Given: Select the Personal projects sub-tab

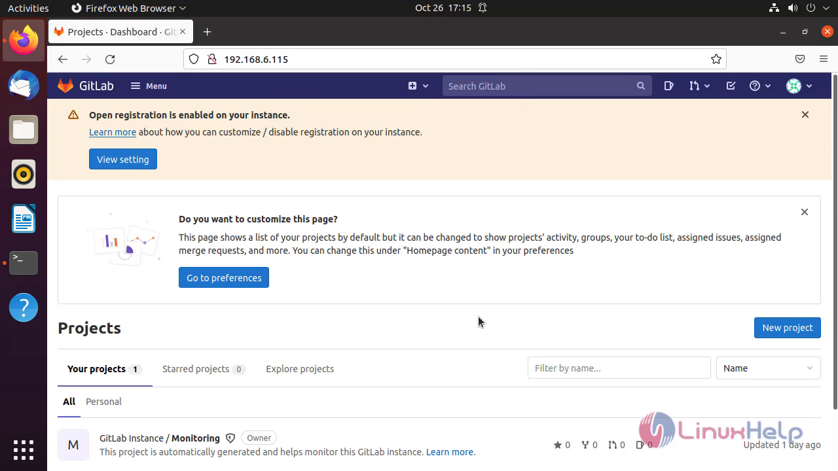Looking at the screenshot, I should point(103,402).
